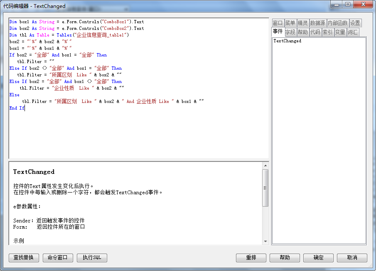This screenshot has width=376, height=271.
Task: Open the 变量 tab
Action: click(x=340, y=32)
